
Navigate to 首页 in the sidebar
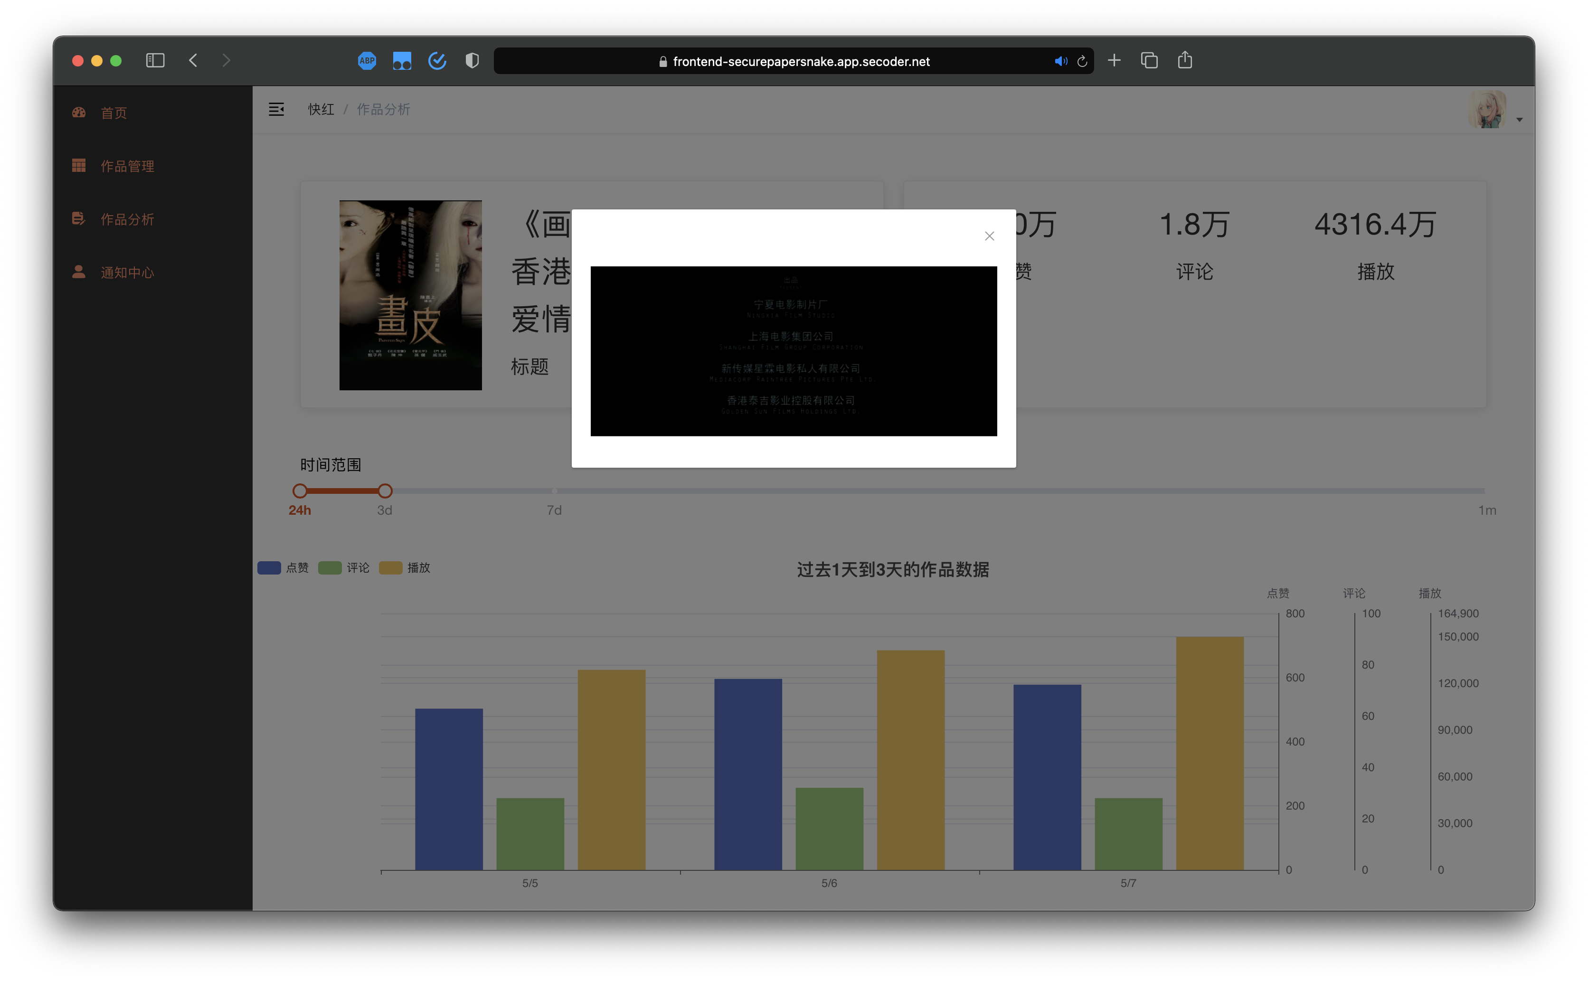tap(113, 112)
